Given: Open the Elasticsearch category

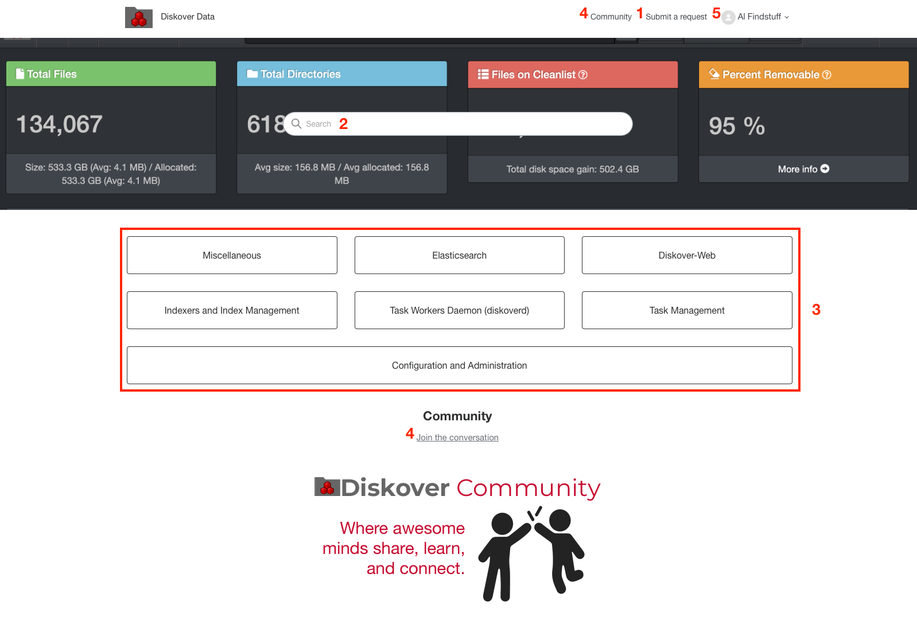Looking at the screenshot, I should coord(459,255).
